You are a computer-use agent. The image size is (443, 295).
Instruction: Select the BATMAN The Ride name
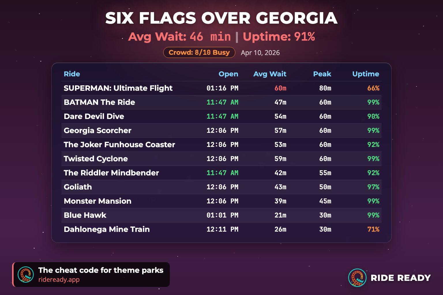point(100,102)
